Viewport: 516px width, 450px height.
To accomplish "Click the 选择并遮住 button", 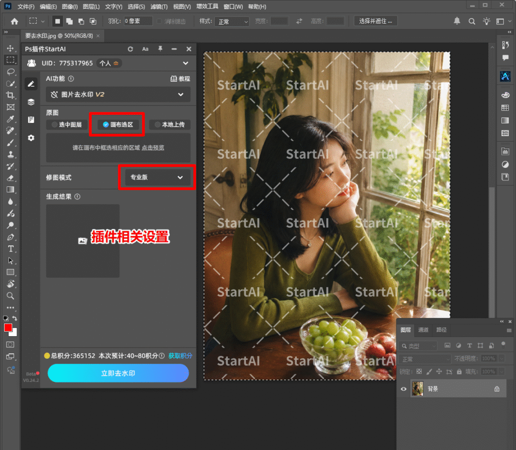I will pyautogui.click(x=375, y=21).
